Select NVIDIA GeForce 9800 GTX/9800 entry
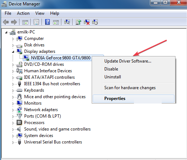The height and width of the screenshot is (160, 187). [x=61, y=58]
